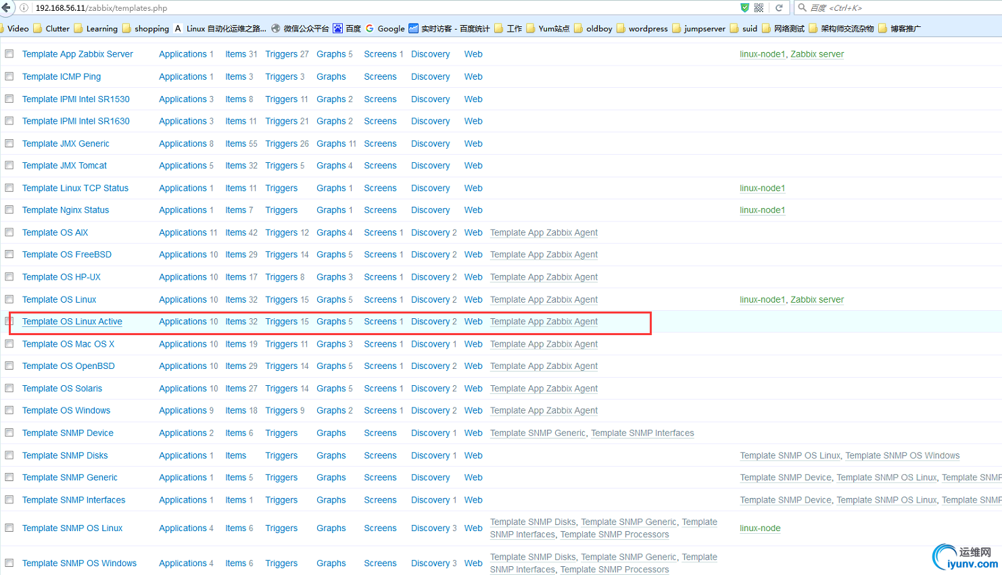
Task: Open Template SNMP Generic link in SNMP Device row
Action: pos(538,433)
